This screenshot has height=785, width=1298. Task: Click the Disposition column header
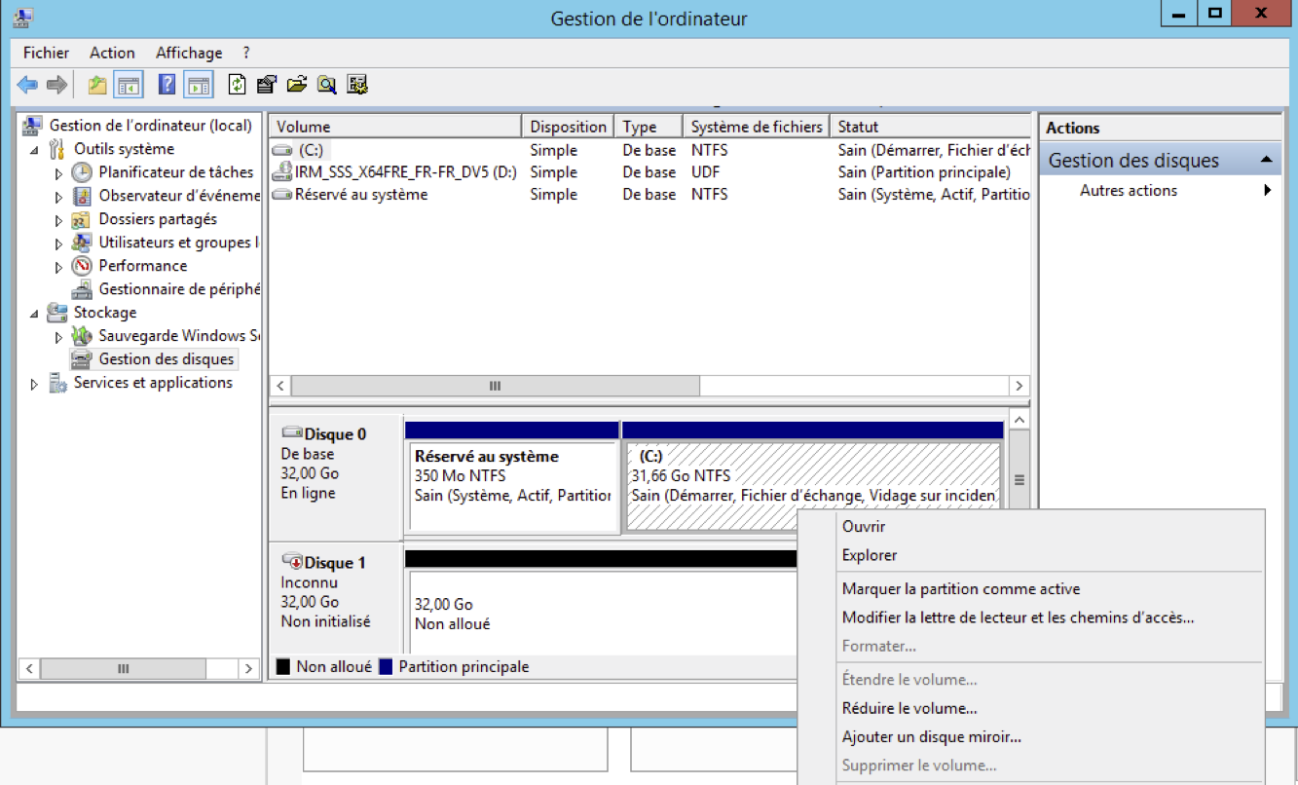pos(569,127)
